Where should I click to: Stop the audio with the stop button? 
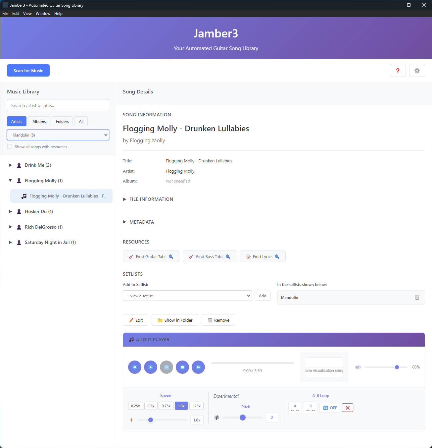(182, 367)
